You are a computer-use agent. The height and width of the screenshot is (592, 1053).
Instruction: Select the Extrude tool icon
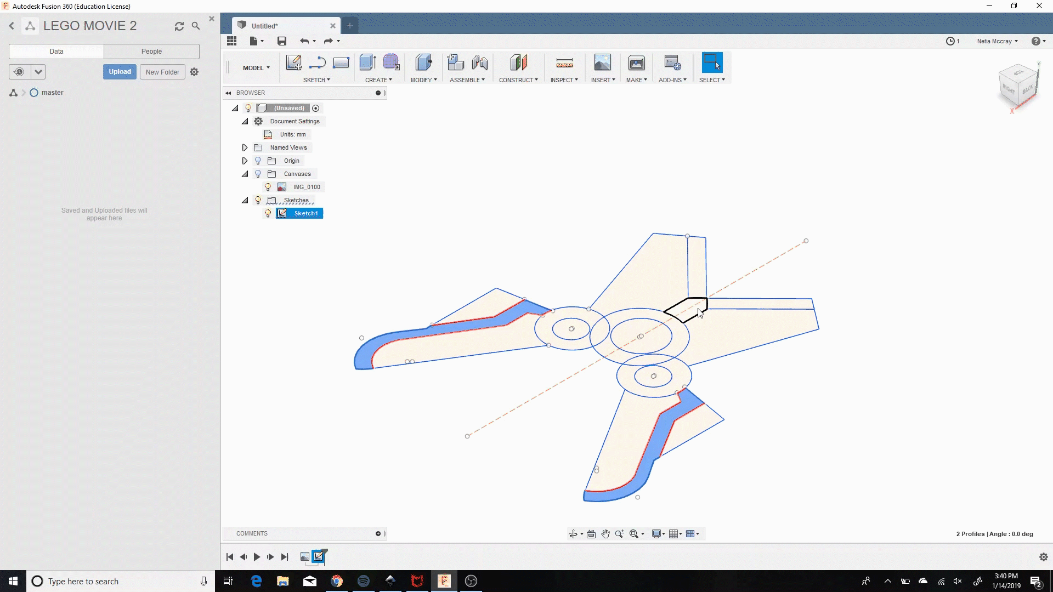pyautogui.click(x=367, y=62)
